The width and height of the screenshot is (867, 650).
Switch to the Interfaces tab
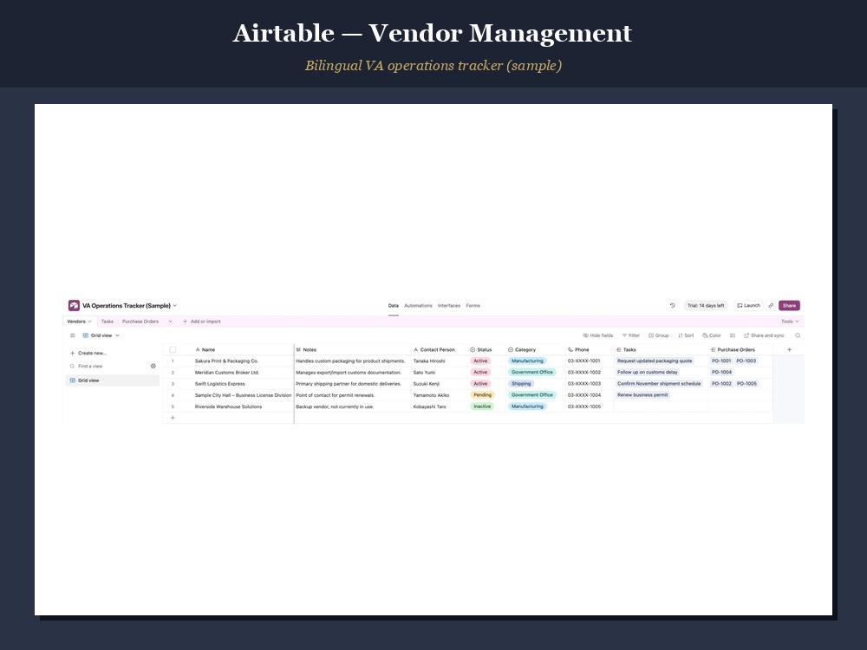449,306
